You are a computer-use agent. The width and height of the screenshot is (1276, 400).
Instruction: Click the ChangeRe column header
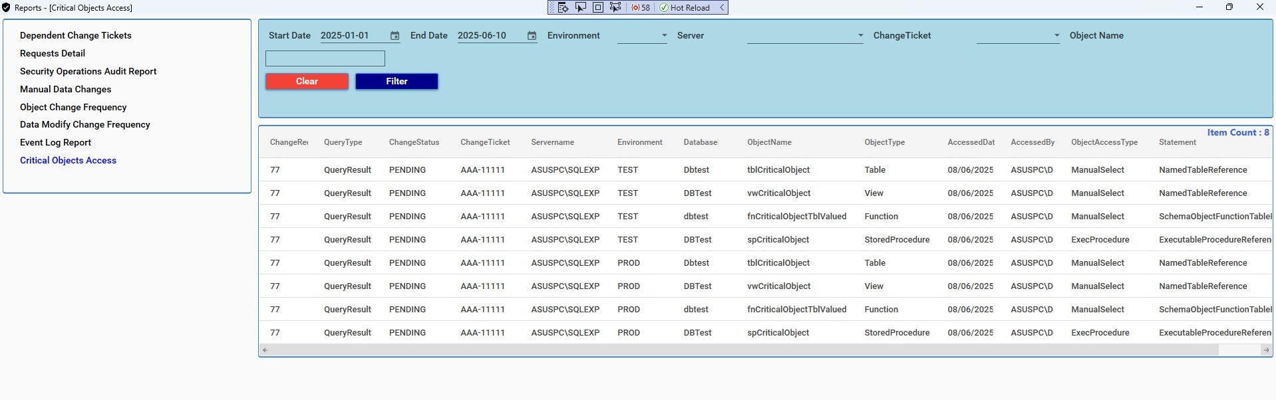tap(289, 142)
